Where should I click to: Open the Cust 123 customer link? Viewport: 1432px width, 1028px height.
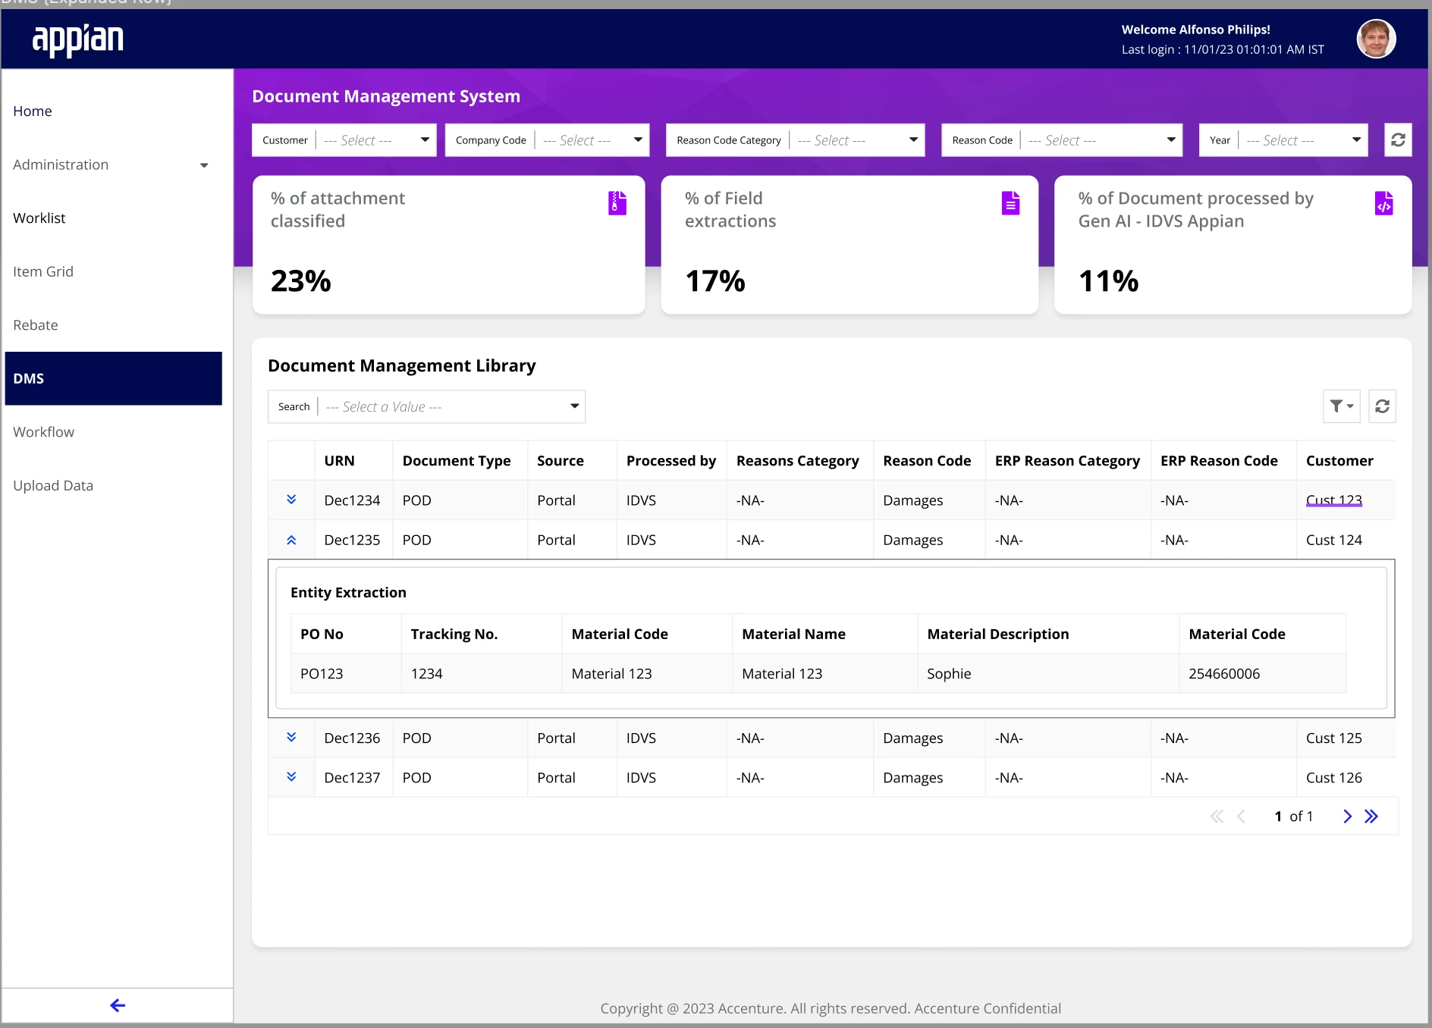(x=1333, y=500)
